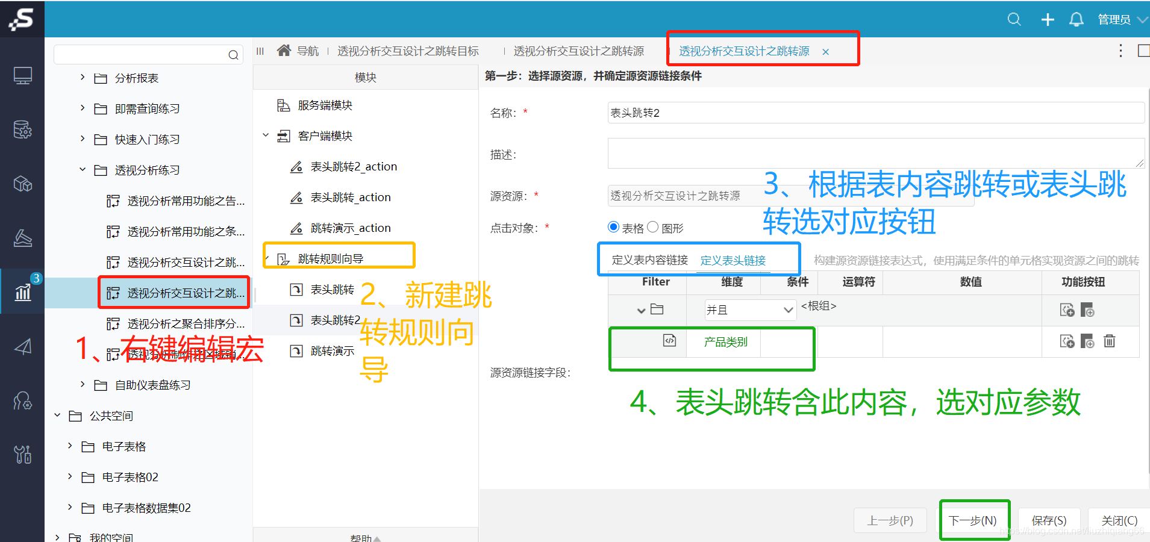Click the 关闭(C) button
The width and height of the screenshot is (1150, 542).
(x=1119, y=520)
